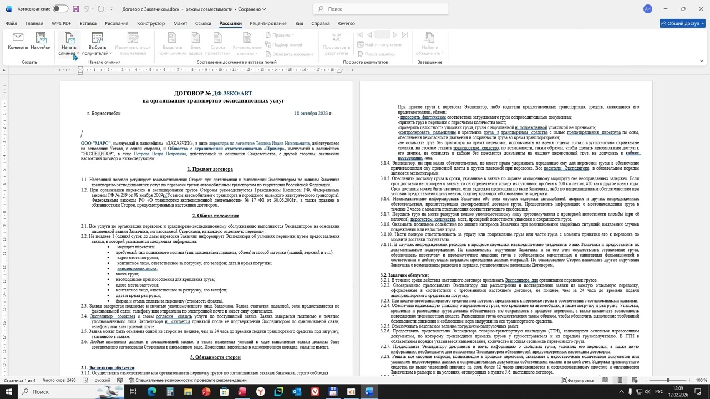
Task: Switch to read mode view icon
Action: 605,381
